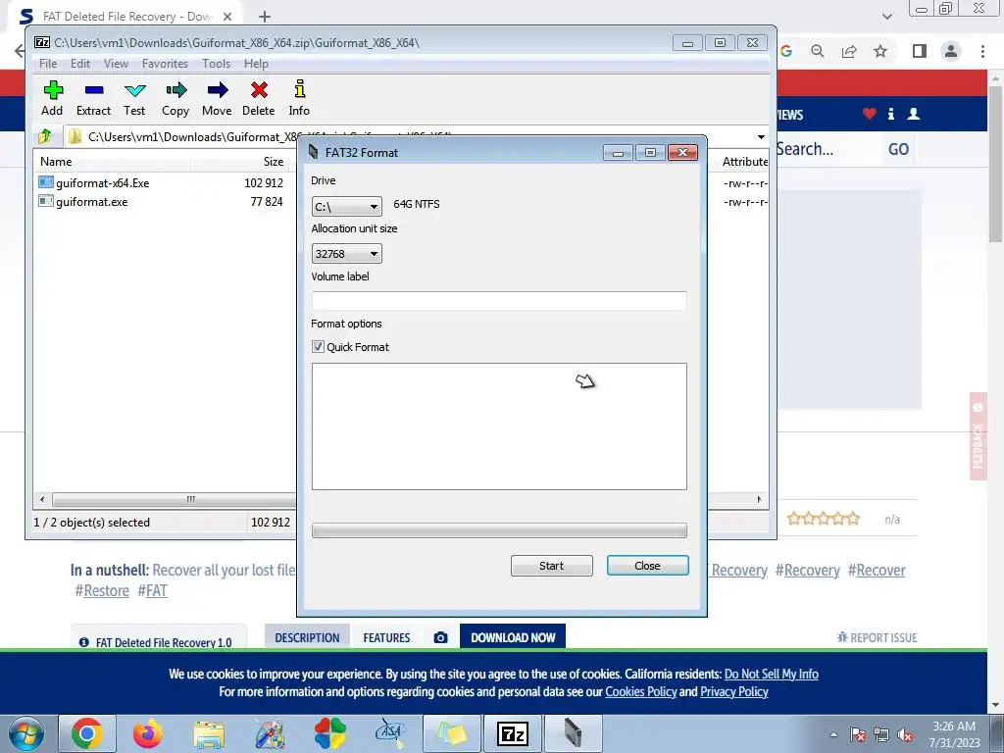Open the Edit menu in 7-Zip
This screenshot has height=753, width=1004.
tap(80, 64)
